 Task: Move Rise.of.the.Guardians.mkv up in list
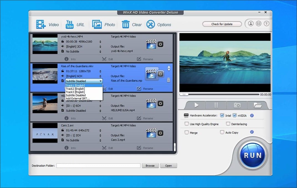pos(169,67)
